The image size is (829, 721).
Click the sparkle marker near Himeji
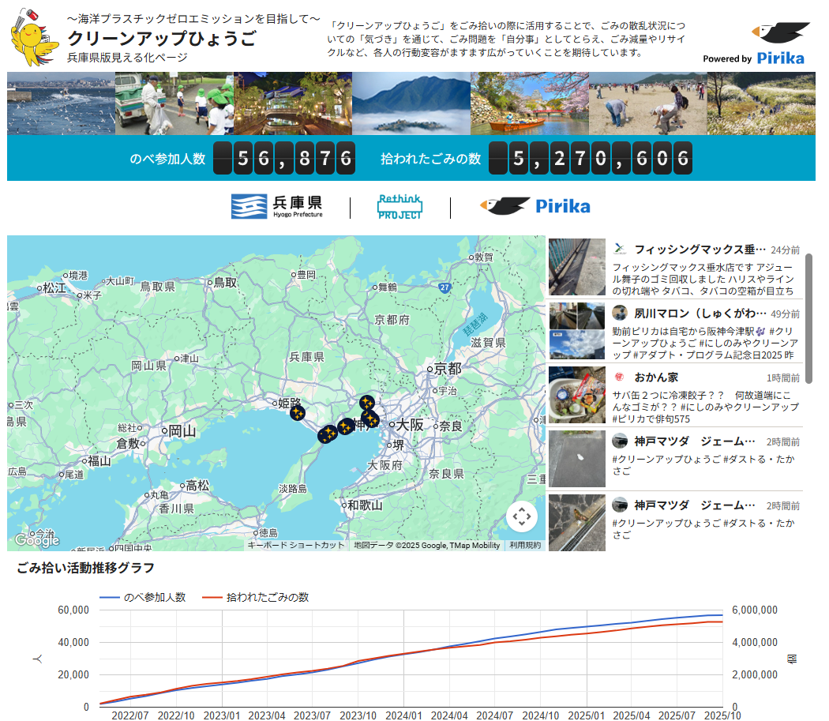click(x=297, y=412)
